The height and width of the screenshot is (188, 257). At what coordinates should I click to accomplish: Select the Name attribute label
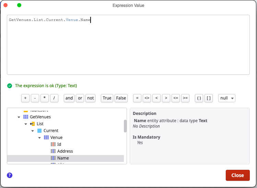coord(63,158)
